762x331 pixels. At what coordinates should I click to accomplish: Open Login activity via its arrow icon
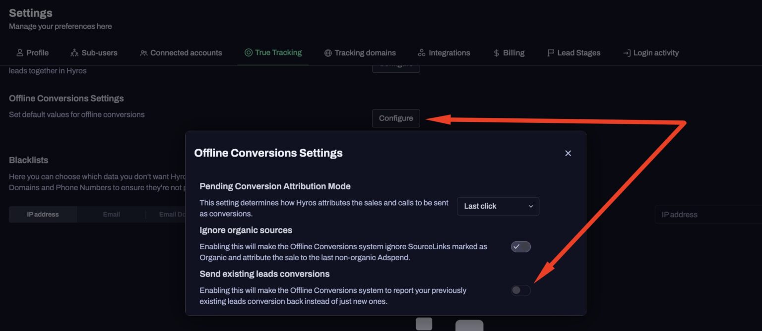point(626,52)
